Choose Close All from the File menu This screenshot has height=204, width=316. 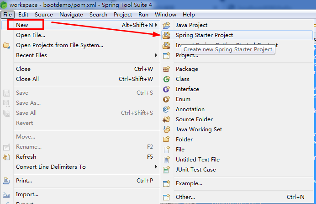pyautogui.click(x=80, y=79)
